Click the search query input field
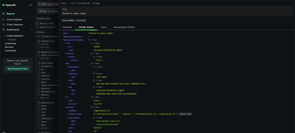This screenshot has width=295, height=133. [48, 11]
